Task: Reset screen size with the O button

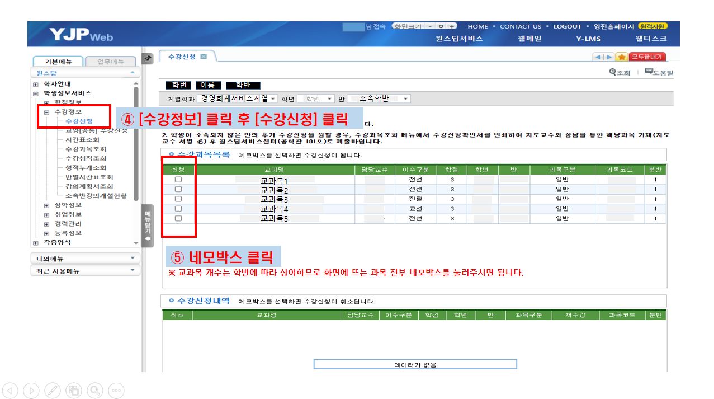Action: [441, 26]
